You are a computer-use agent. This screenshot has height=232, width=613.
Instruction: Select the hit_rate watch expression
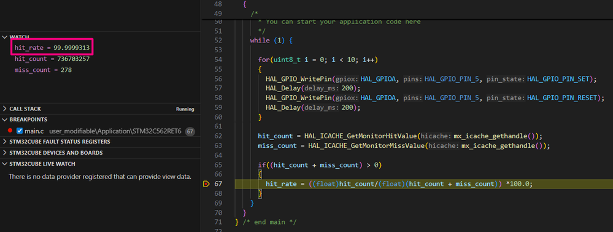point(52,48)
